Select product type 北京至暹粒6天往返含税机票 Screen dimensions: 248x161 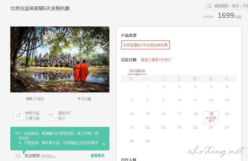(x=145, y=45)
